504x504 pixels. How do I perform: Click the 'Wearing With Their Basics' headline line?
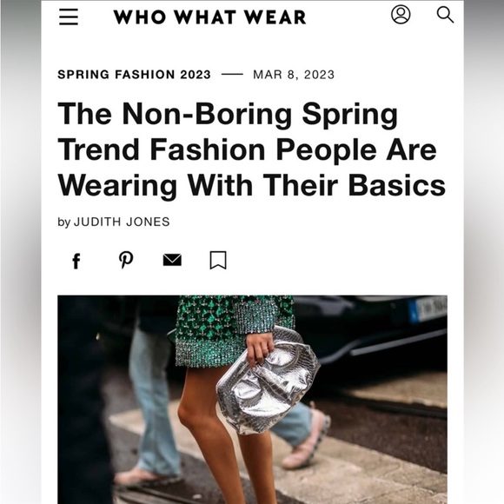(x=251, y=185)
